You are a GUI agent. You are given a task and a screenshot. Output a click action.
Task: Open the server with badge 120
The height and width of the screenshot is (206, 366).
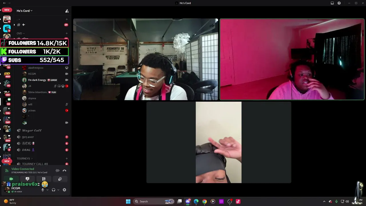(7, 92)
